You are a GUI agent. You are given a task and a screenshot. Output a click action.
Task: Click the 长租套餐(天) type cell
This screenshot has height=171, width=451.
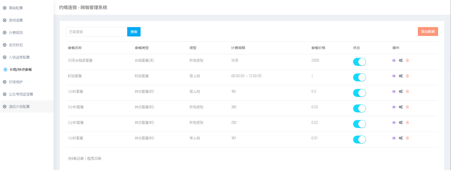145,60
